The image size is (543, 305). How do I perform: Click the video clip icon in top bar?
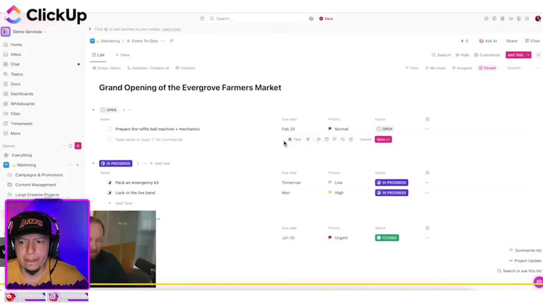point(511,19)
